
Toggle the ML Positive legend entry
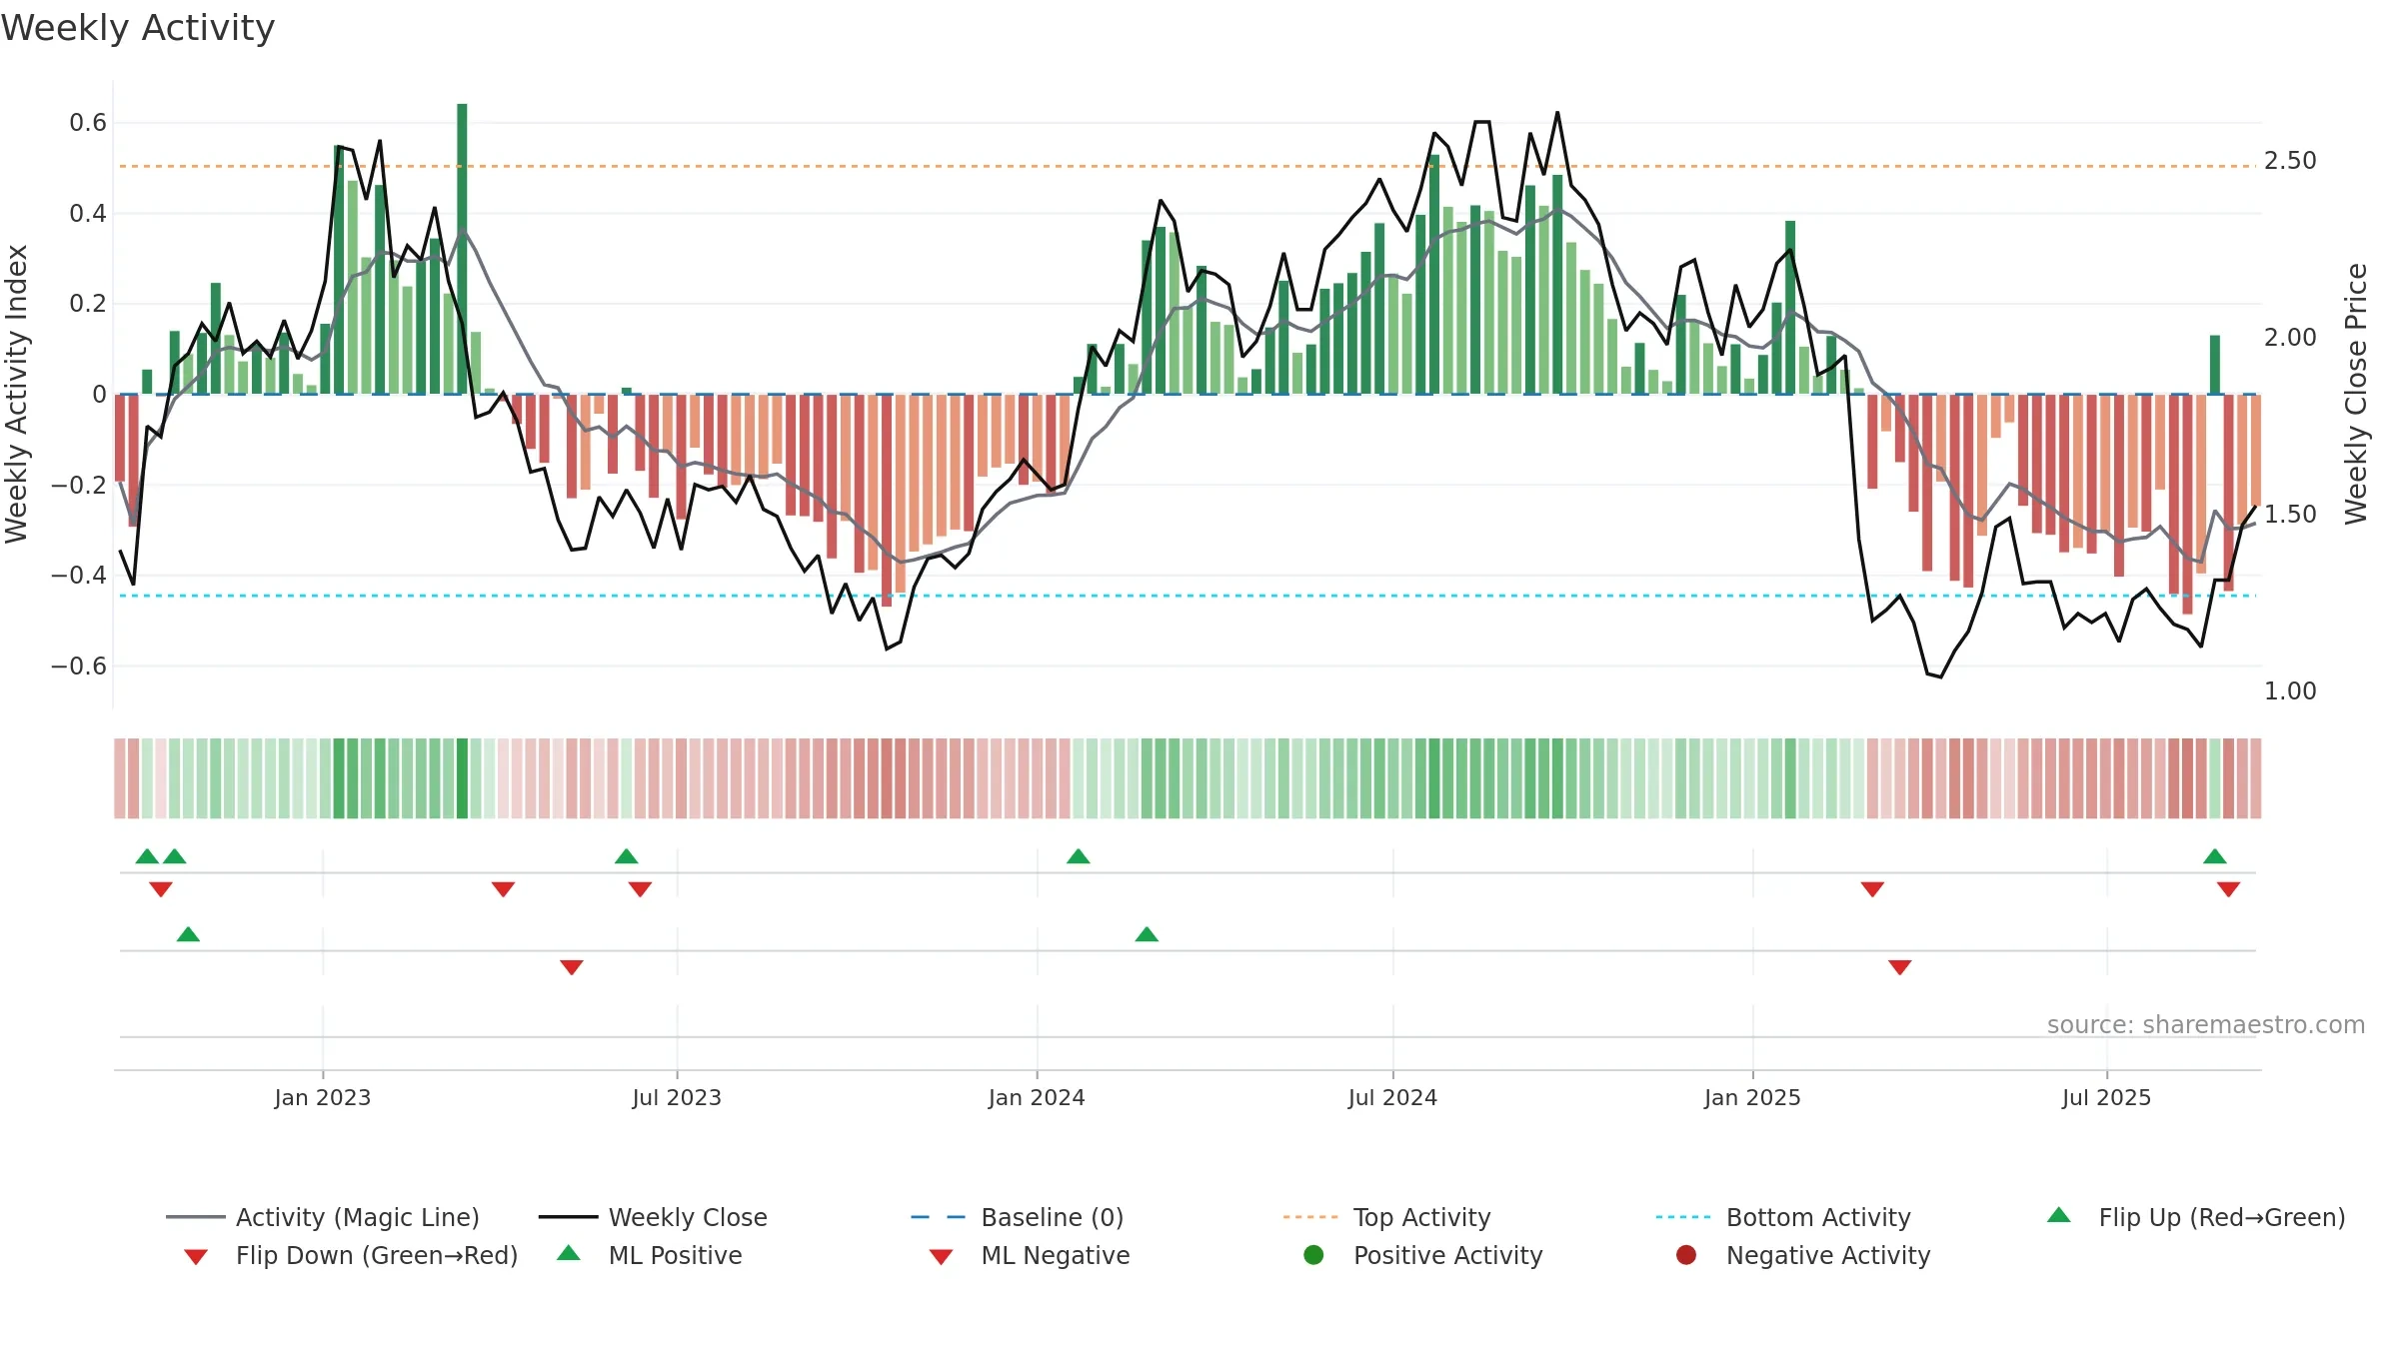click(650, 1255)
